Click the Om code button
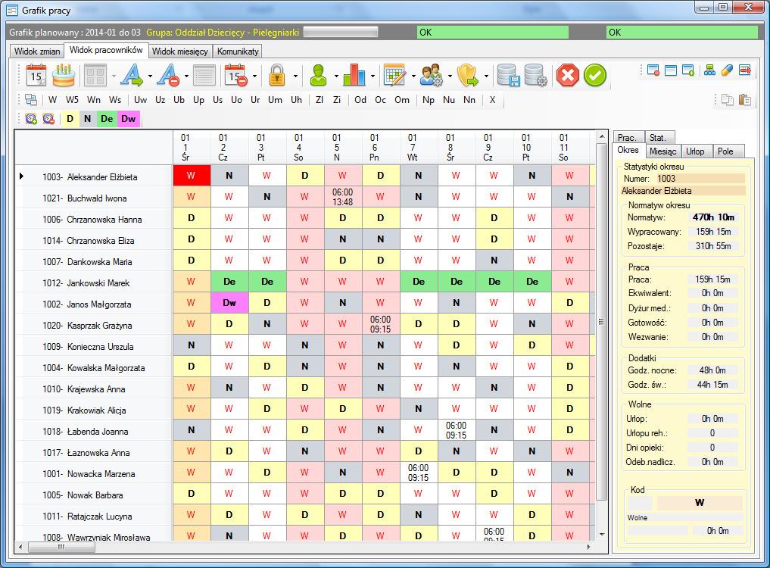Screen dimensions: 770x568 coord(402,100)
